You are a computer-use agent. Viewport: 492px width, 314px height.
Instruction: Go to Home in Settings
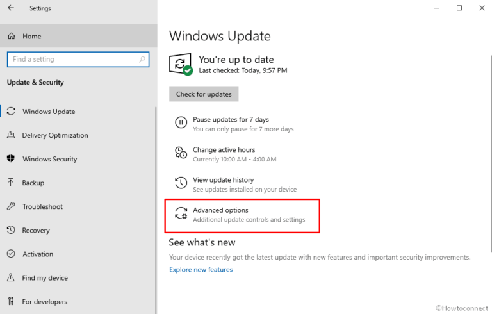(78, 36)
